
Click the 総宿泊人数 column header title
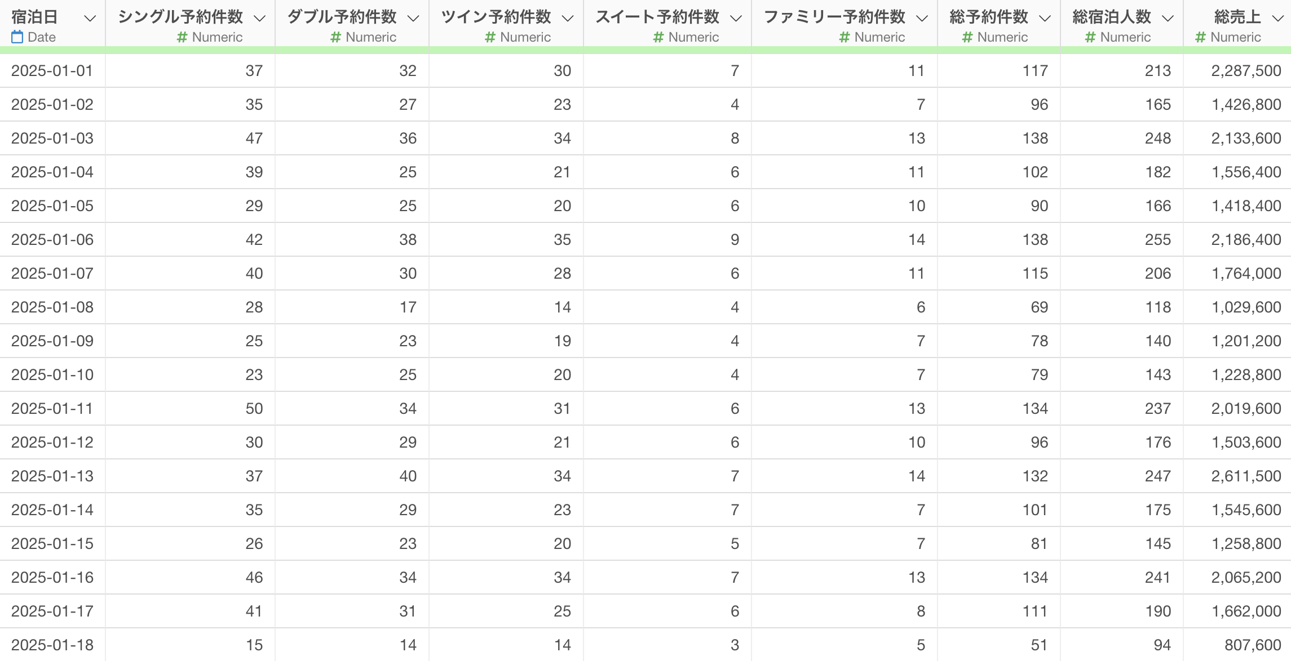pyautogui.click(x=1111, y=17)
